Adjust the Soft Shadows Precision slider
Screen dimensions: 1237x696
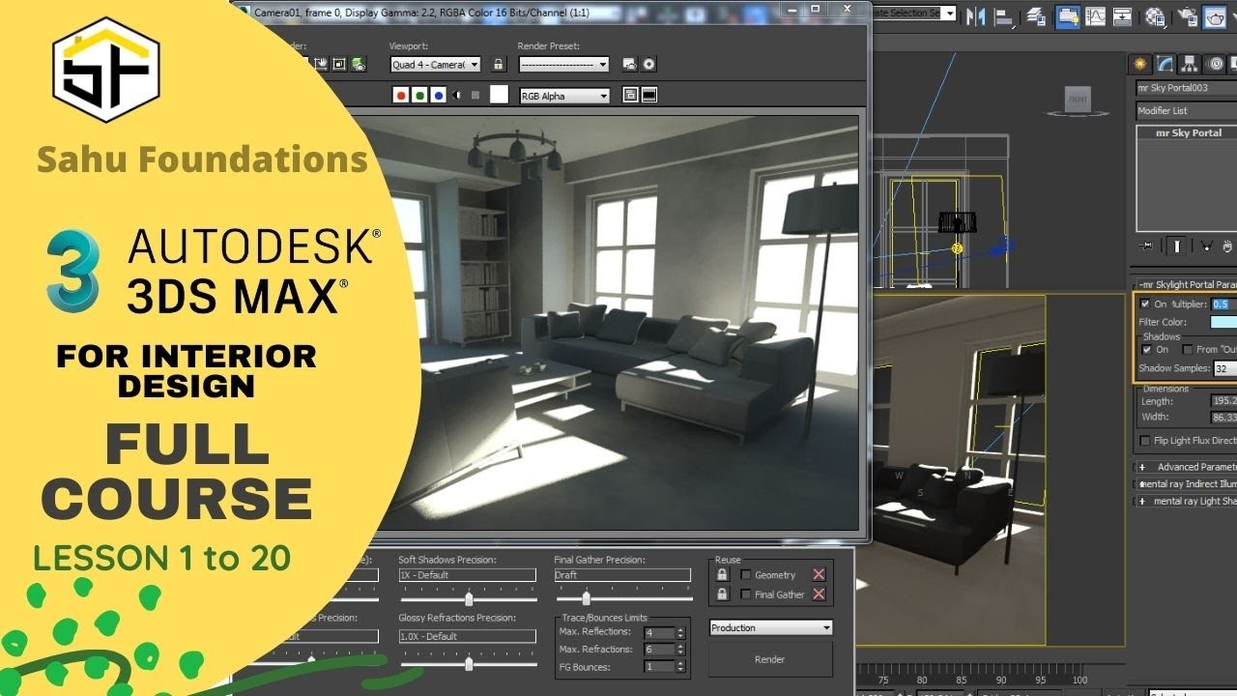469,598
